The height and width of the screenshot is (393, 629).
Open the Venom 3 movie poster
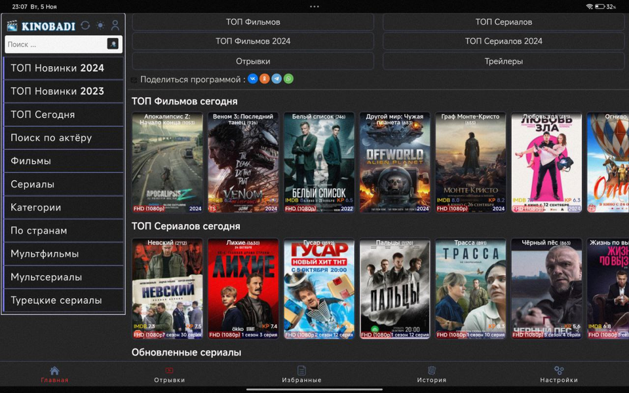[x=243, y=162]
